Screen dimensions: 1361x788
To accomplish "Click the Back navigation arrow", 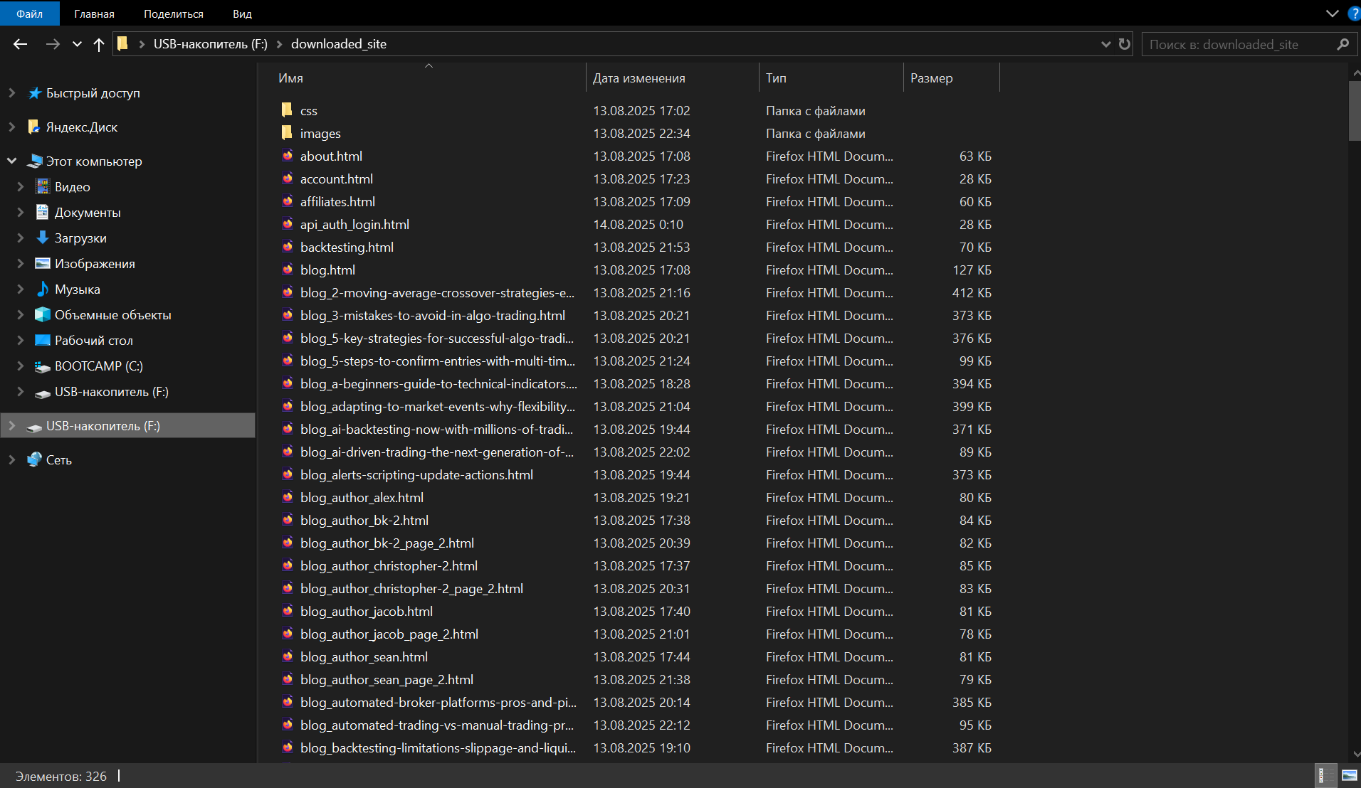I will click(20, 44).
